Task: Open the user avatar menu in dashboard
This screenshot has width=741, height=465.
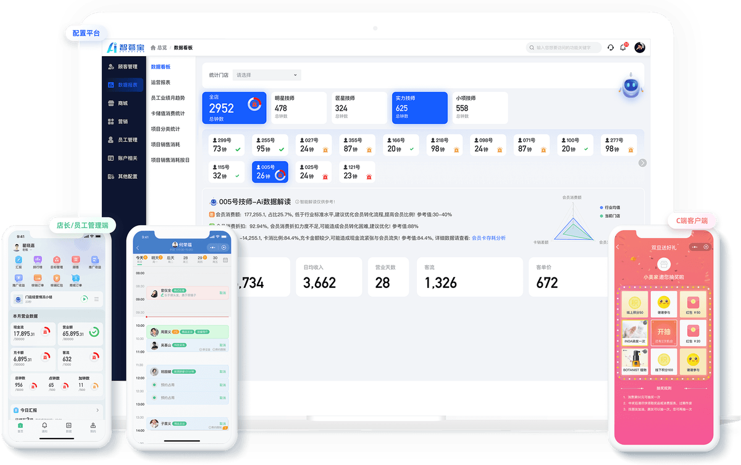Action: click(640, 47)
